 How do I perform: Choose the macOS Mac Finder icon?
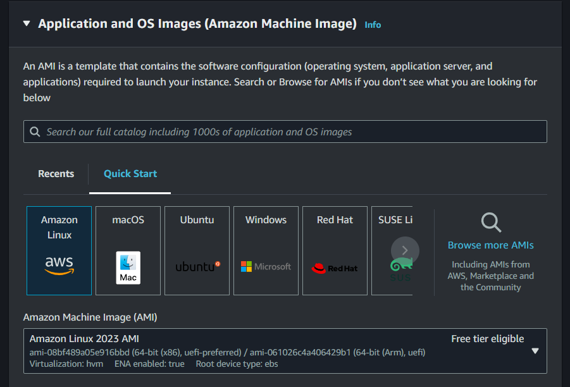(128, 268)
